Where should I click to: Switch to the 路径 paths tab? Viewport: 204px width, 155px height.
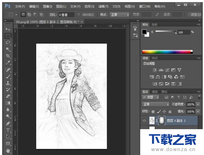click(x=164, y=92)
